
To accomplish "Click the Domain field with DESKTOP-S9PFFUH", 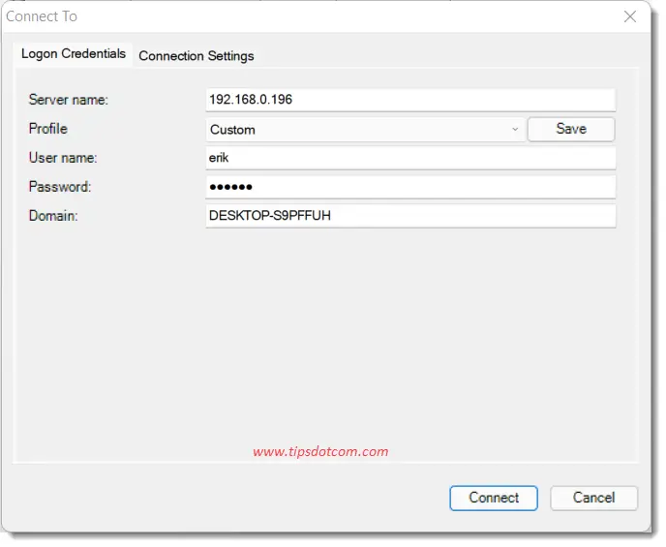I will click(410, 216).
